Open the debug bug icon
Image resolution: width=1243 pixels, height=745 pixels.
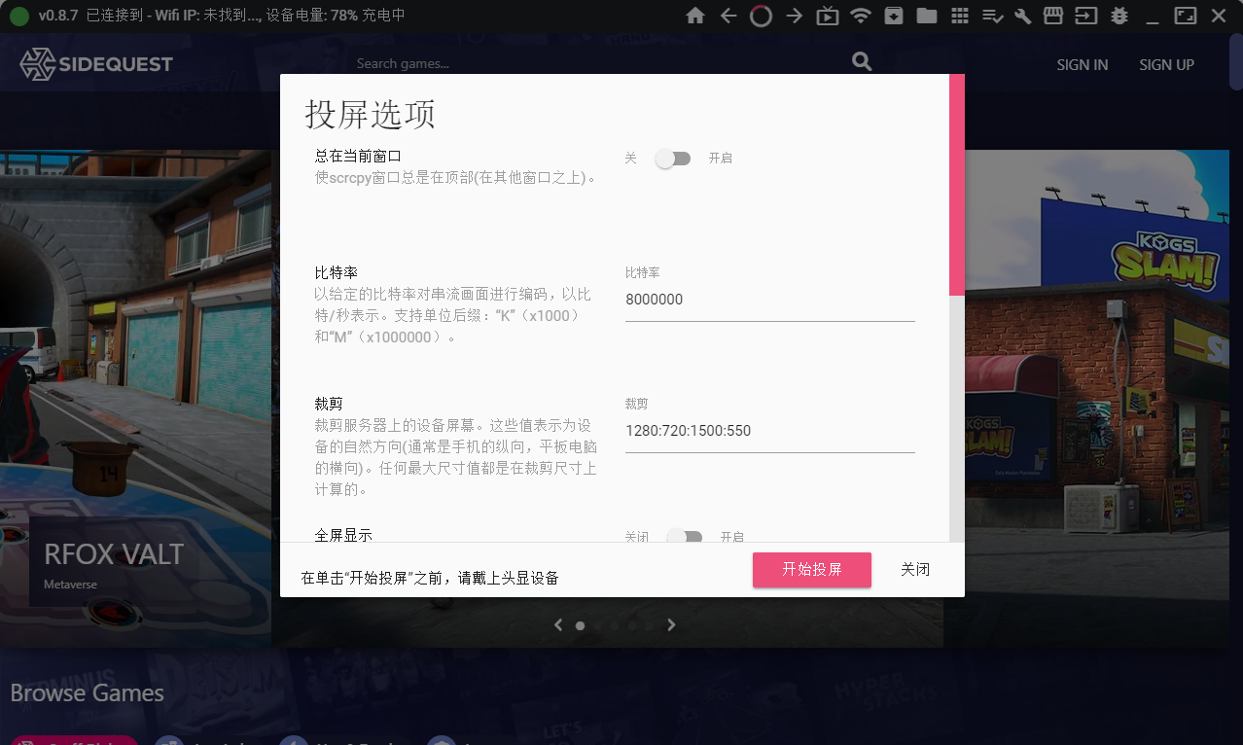coord(1119,16)
